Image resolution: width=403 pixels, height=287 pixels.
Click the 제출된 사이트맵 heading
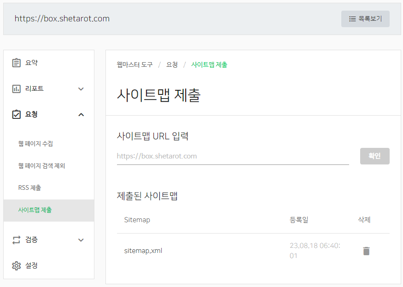(147, 196)
